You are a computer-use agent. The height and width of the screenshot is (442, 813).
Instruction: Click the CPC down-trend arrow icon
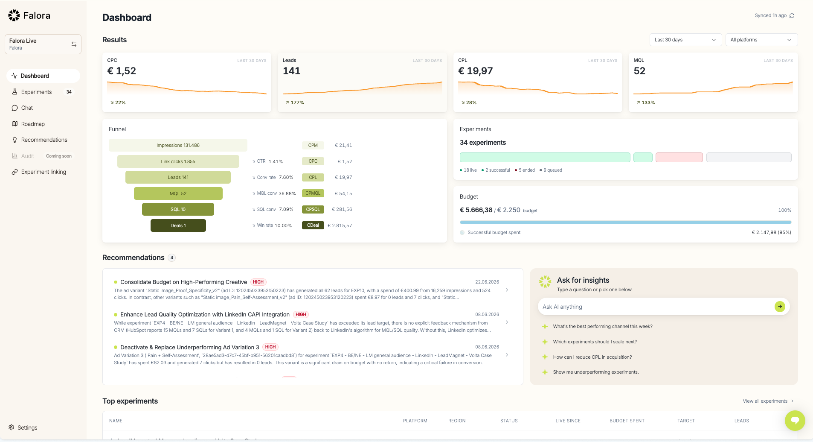tap(112, 102)
